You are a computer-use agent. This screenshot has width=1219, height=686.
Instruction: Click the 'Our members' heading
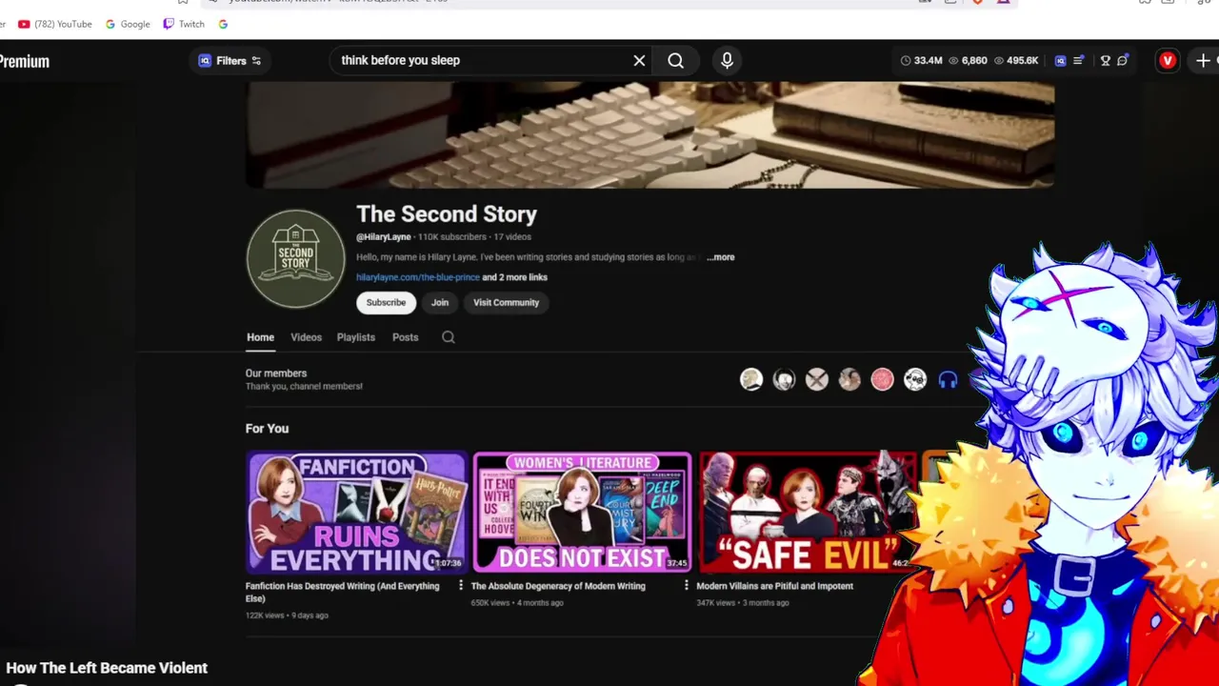pos(276,373)
